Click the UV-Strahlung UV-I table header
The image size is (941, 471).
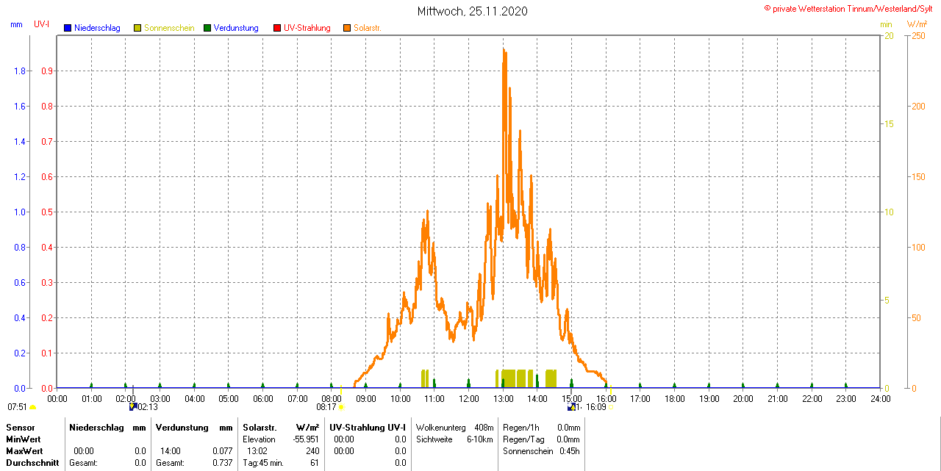point(368,428)
